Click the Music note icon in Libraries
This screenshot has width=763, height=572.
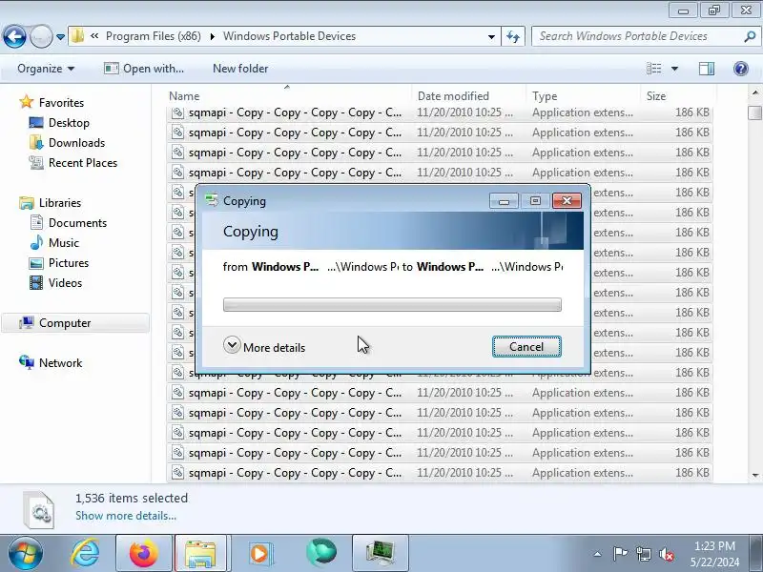pos(36,242)
